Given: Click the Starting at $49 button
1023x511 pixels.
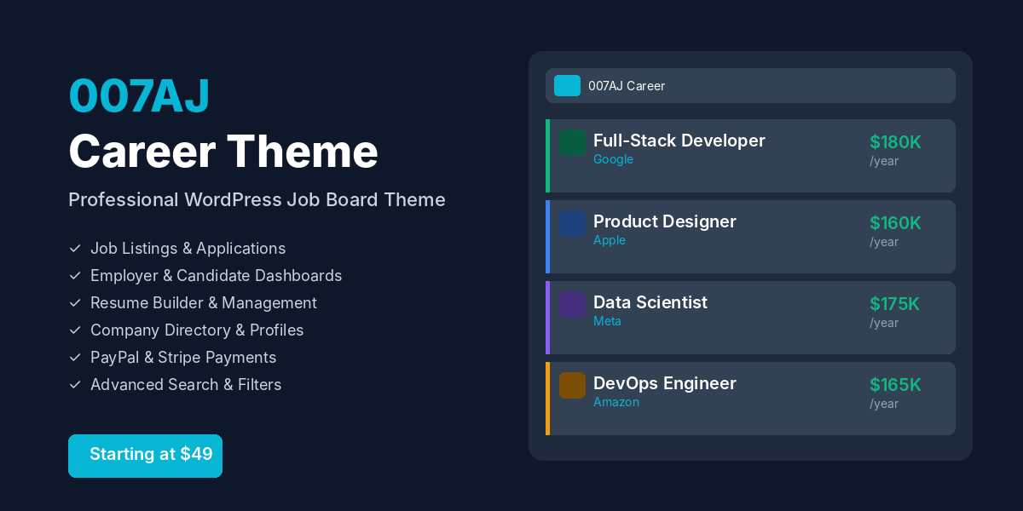Looking at the screenshot, I should pyautogui.click(x=145, y=456).
